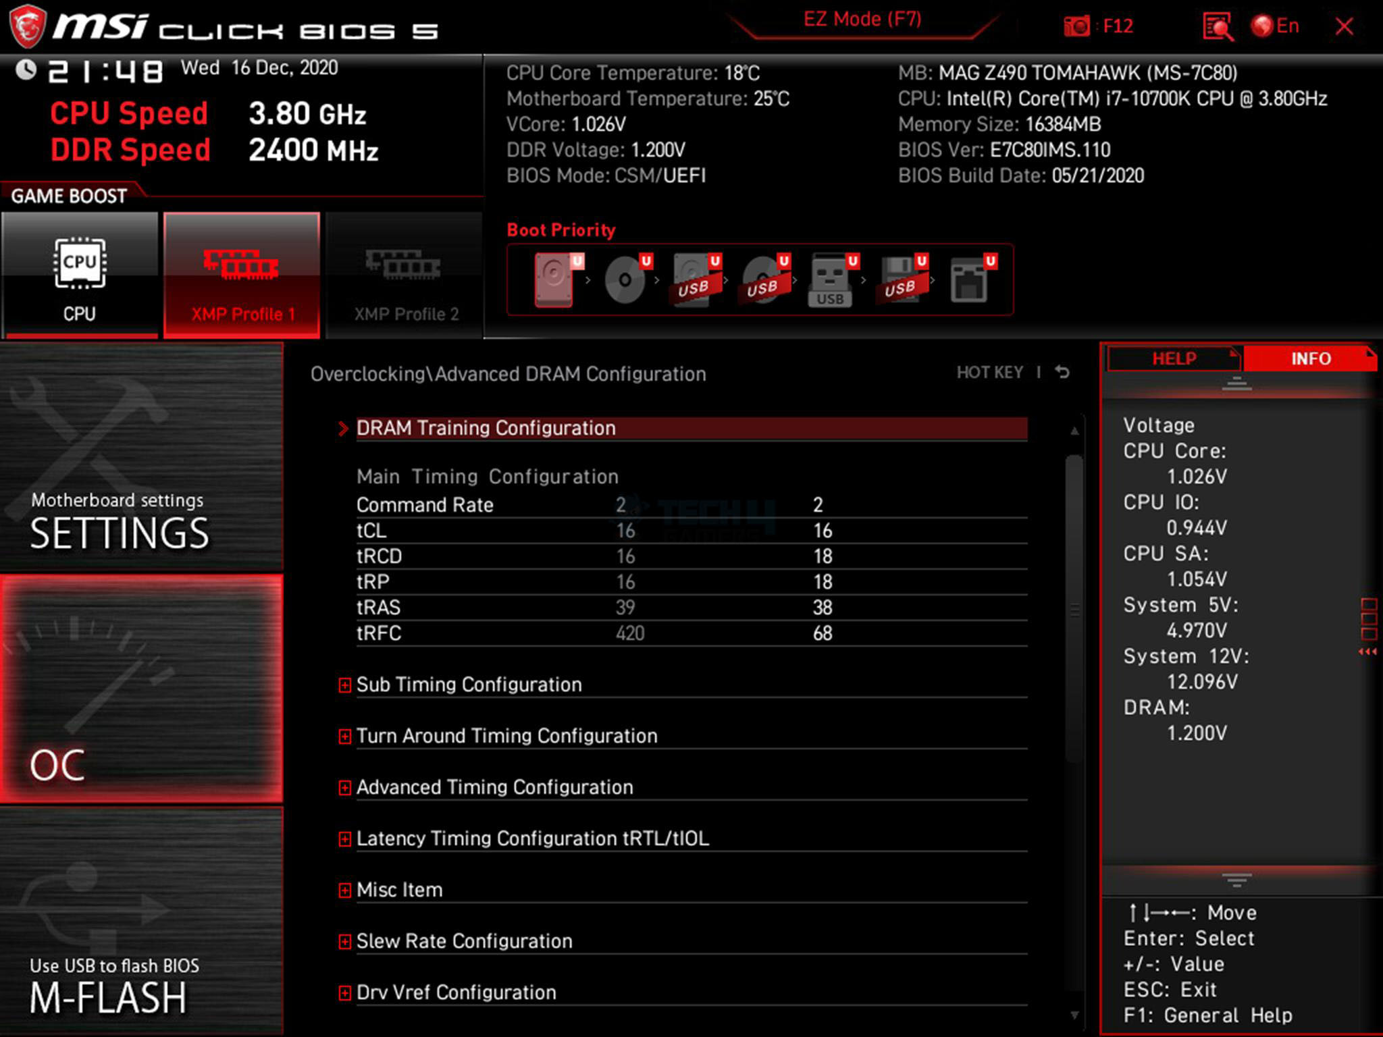Click the 'CPU SA: 1.054V' reading
This screenshot has width=1383, height=1037.
[1175, 566]
